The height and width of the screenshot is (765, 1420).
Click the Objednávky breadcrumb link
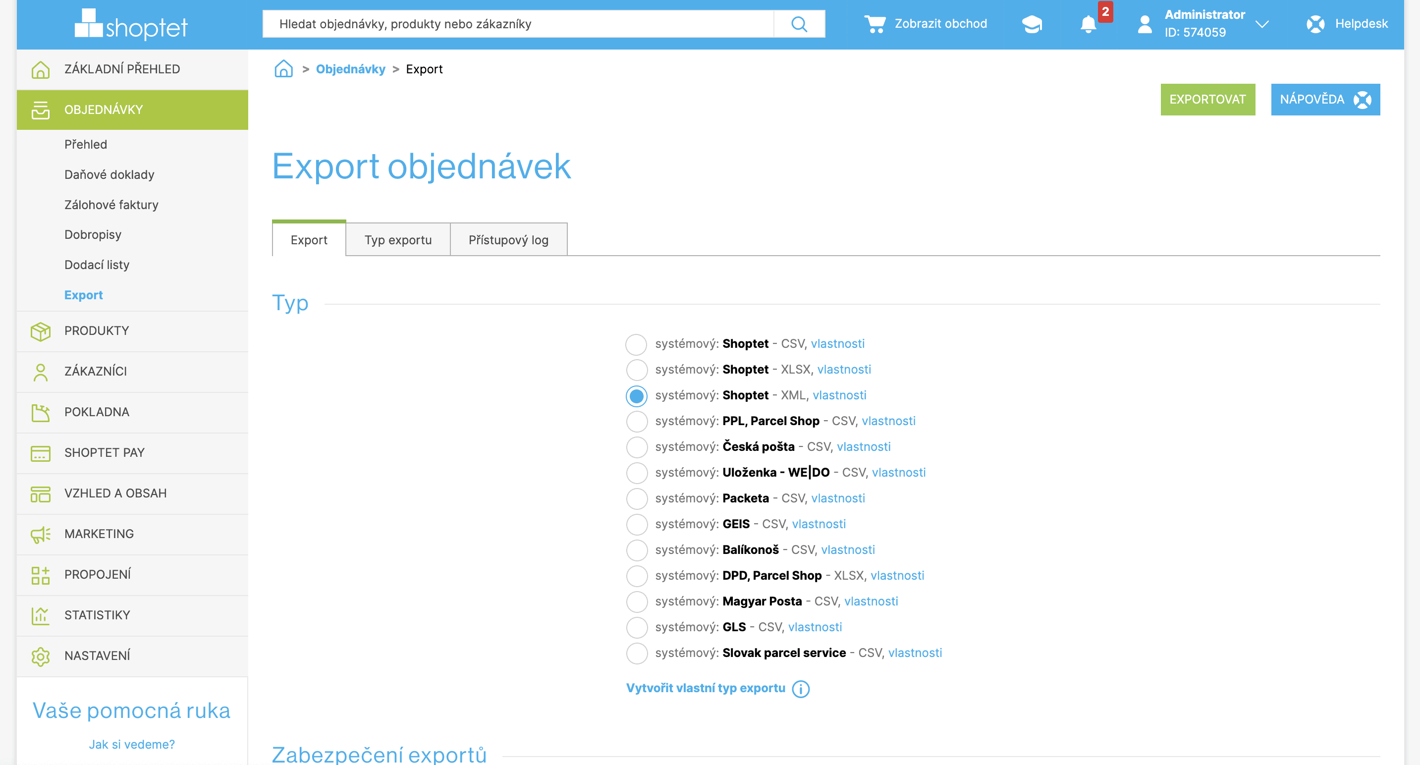(x=351, y=69)
